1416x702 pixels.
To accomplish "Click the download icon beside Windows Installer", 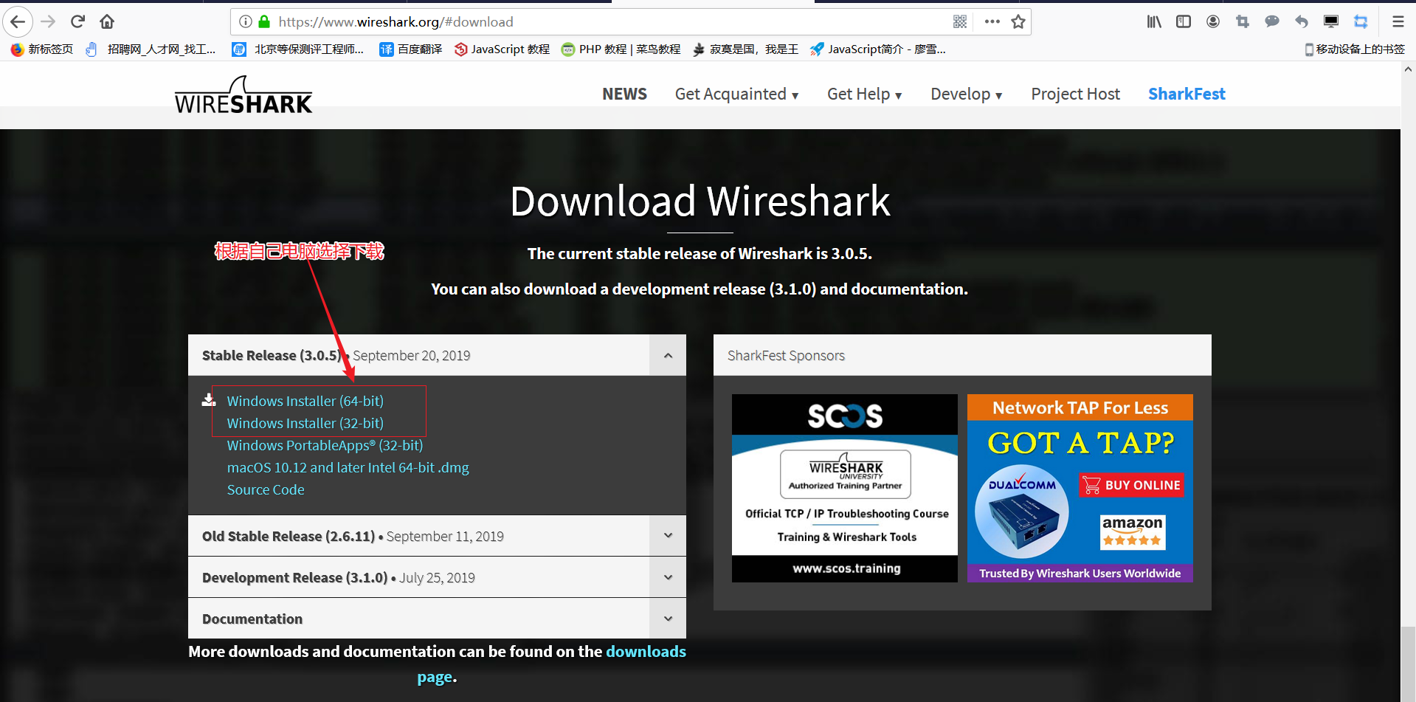I will [209, 400].
